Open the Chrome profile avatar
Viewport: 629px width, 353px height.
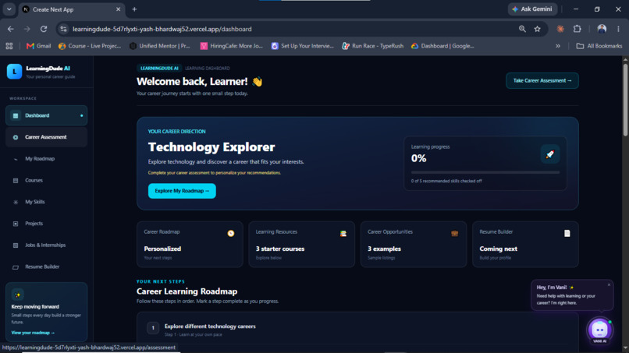pos(602,29)
